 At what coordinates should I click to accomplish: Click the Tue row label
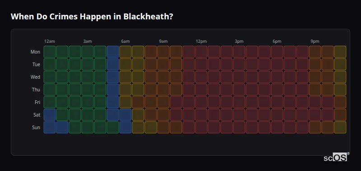pyautogui.click(x=36, y=64)
